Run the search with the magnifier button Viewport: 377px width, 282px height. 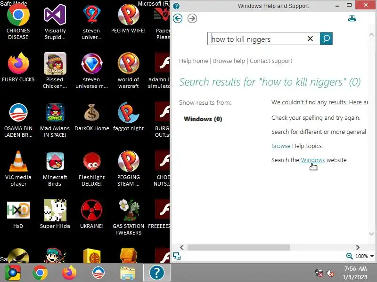326,39
